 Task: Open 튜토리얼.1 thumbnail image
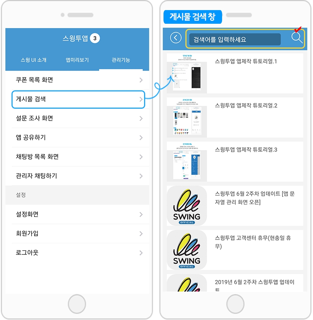click(187, 73)
